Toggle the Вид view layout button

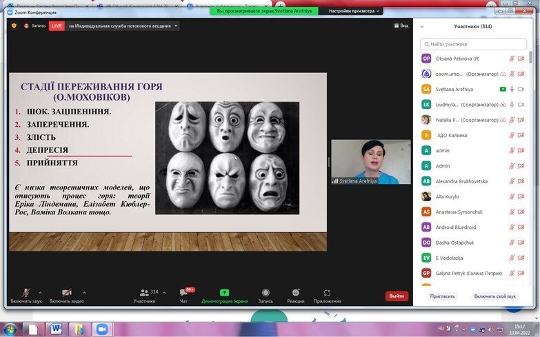[401, 25]
